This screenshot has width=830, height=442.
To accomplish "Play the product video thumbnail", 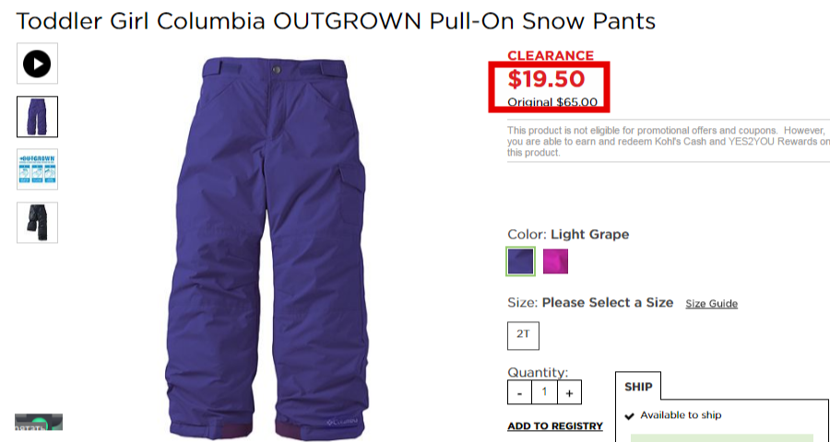I will tap(37, 64).
